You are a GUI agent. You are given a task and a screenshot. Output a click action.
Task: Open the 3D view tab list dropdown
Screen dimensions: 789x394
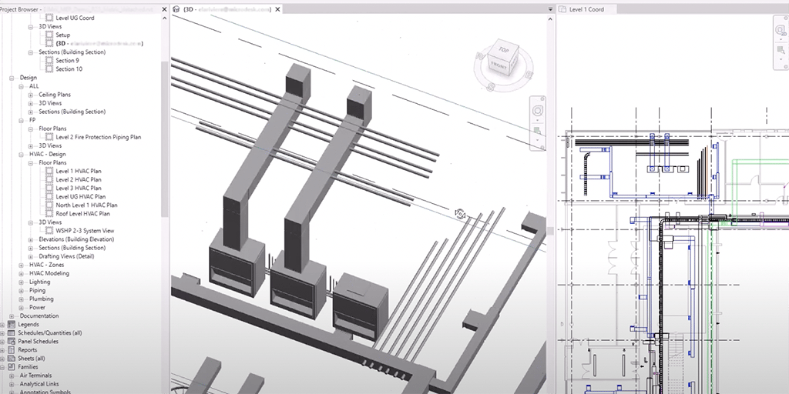pos(550,9)
